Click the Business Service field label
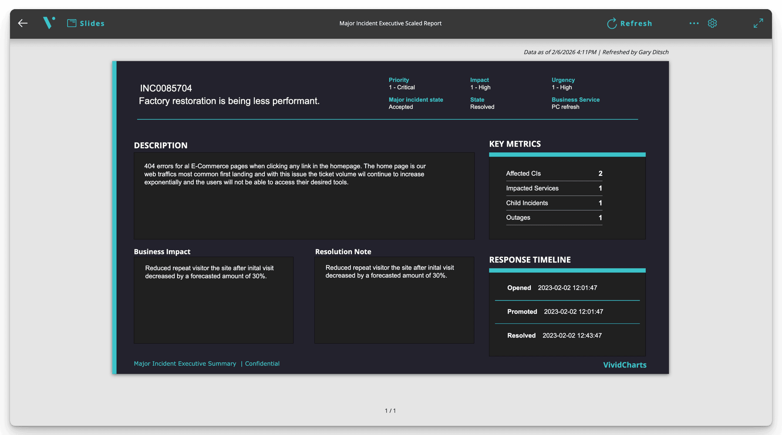The image size is (782, 435). (576, 100)
